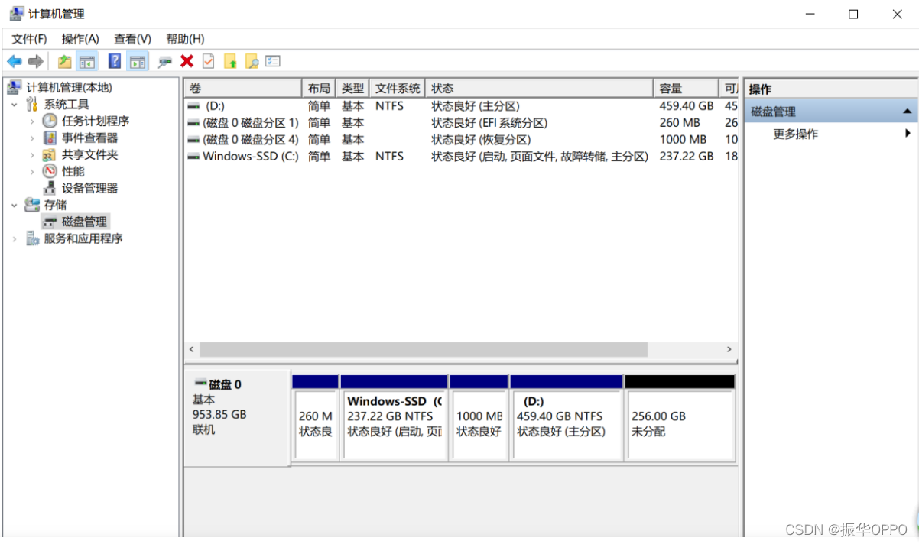Open the 查看(V) menu

(132, 39)
